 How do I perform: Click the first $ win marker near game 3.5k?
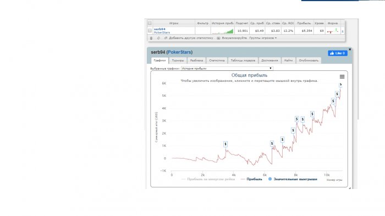pyautogui.click(x=226, y=144)
